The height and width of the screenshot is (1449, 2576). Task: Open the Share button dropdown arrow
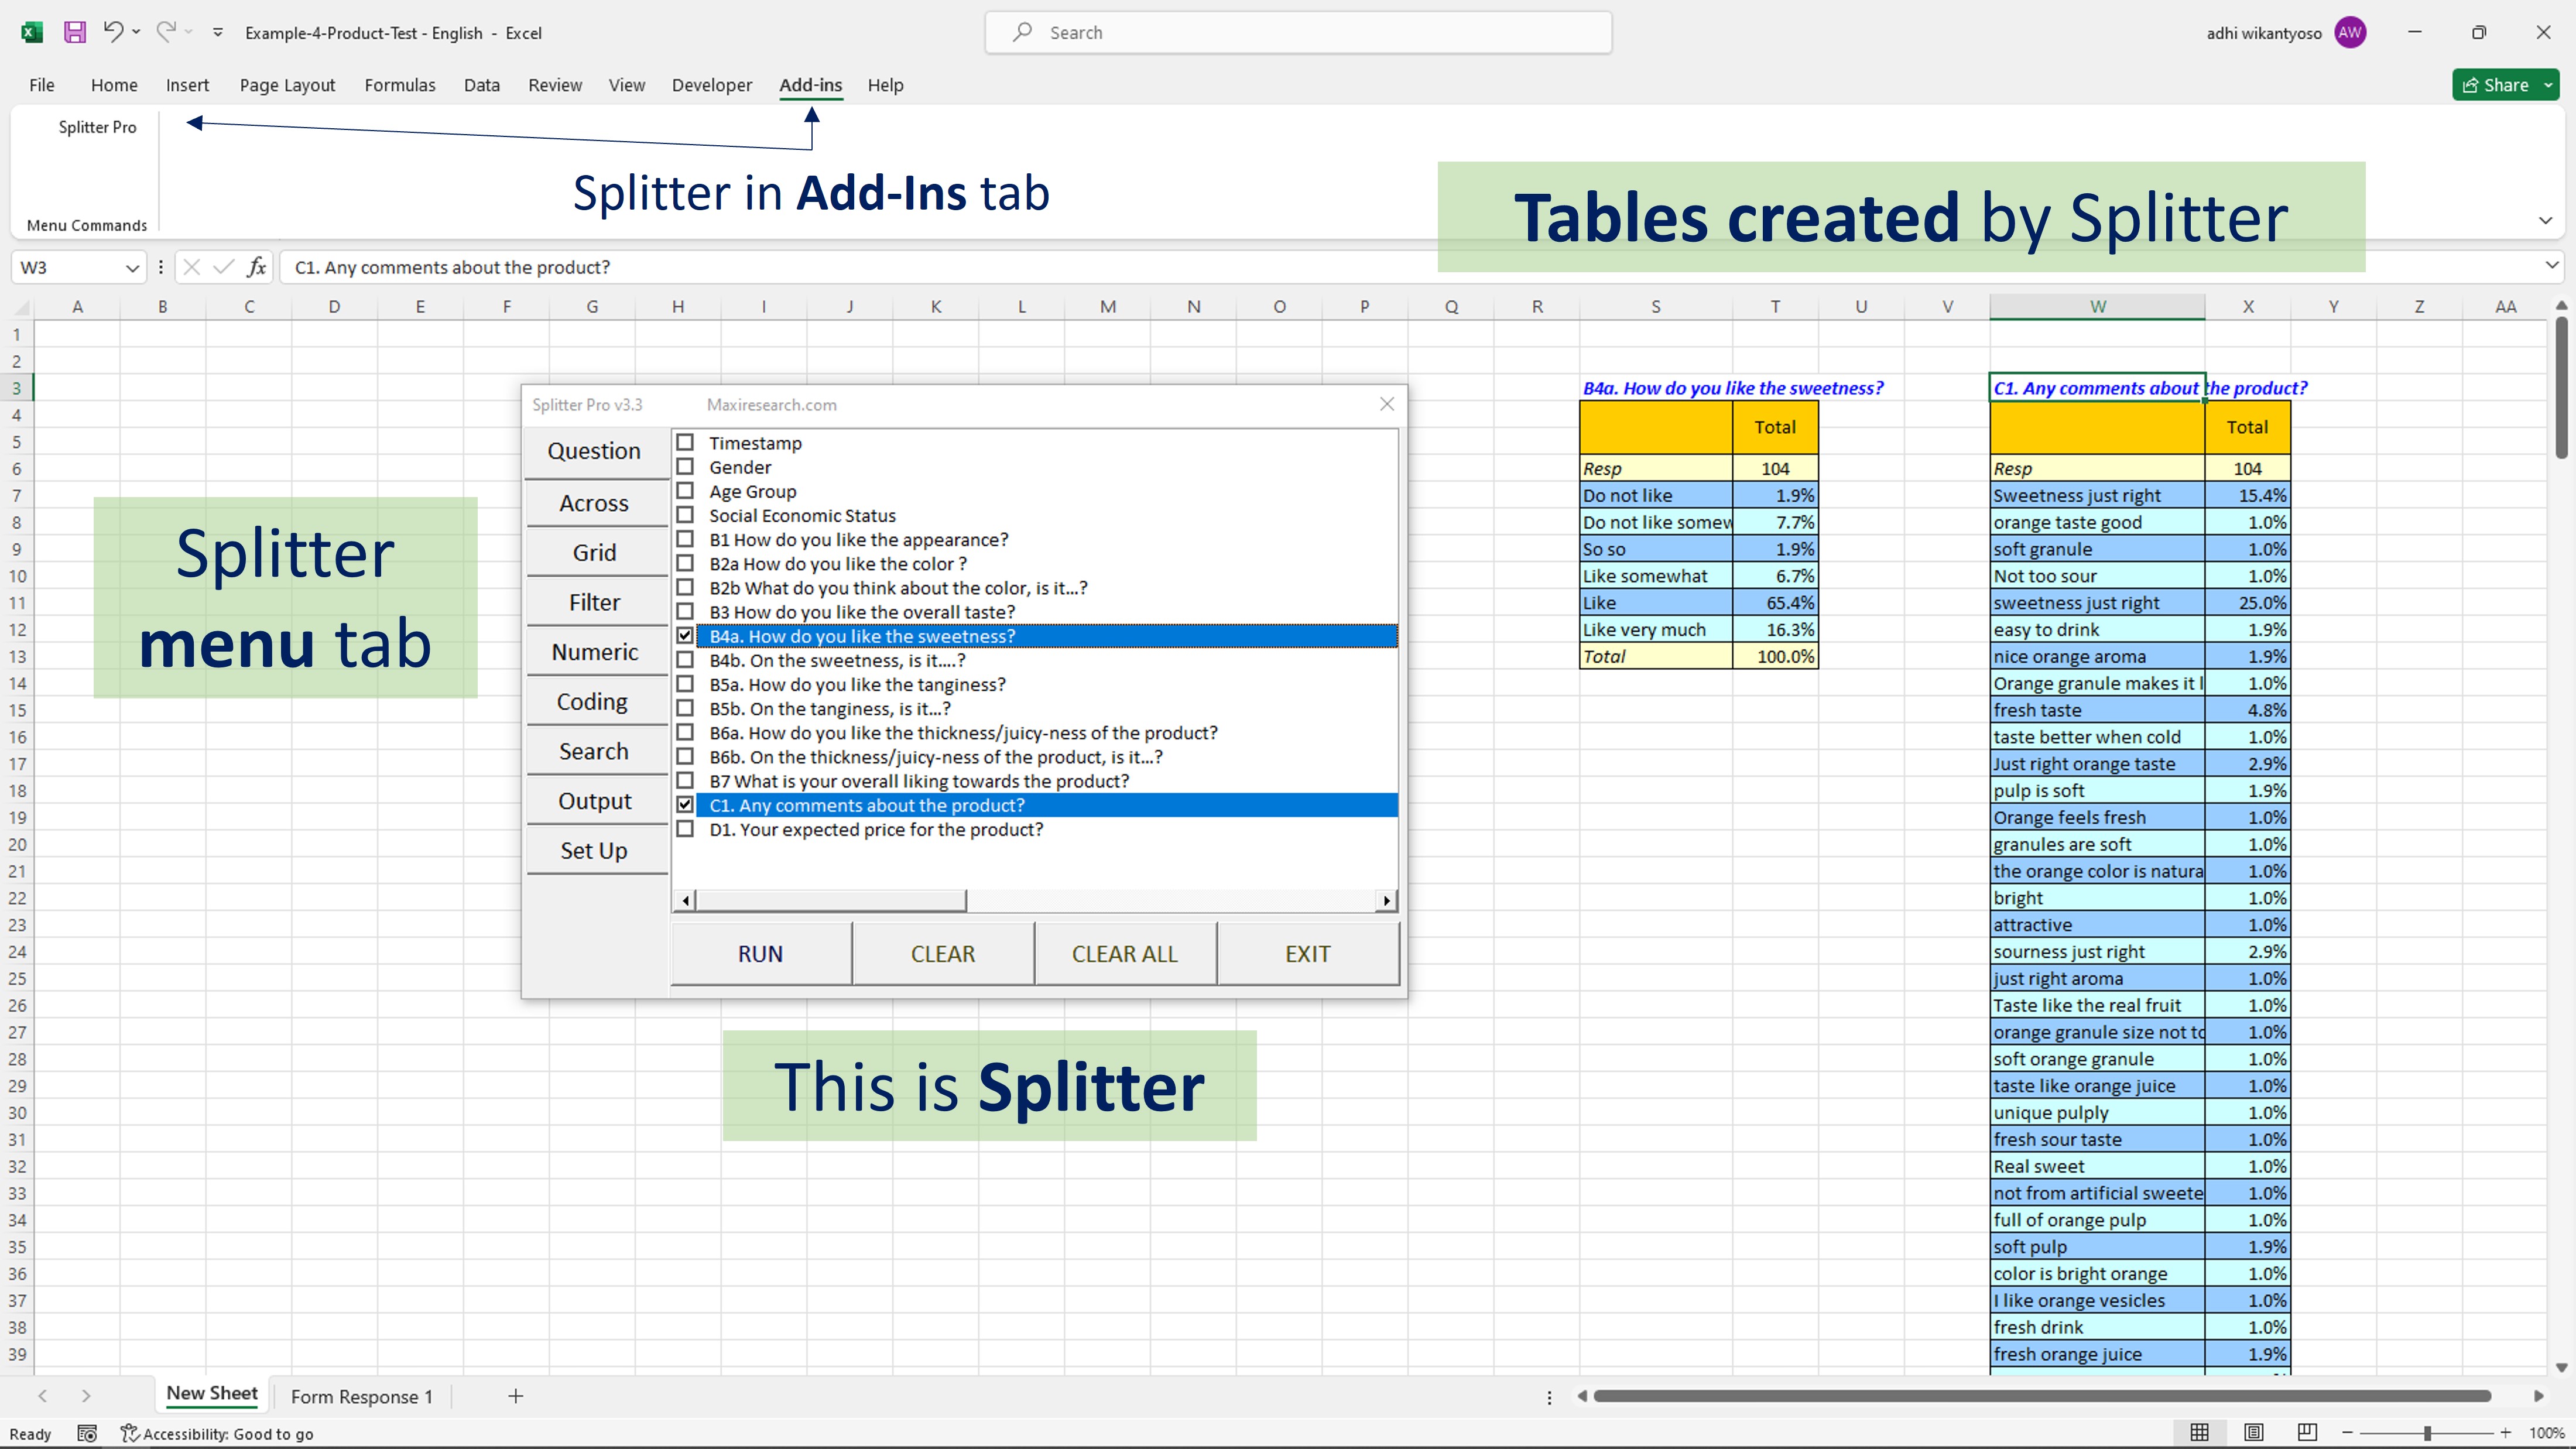[2549, 85]
